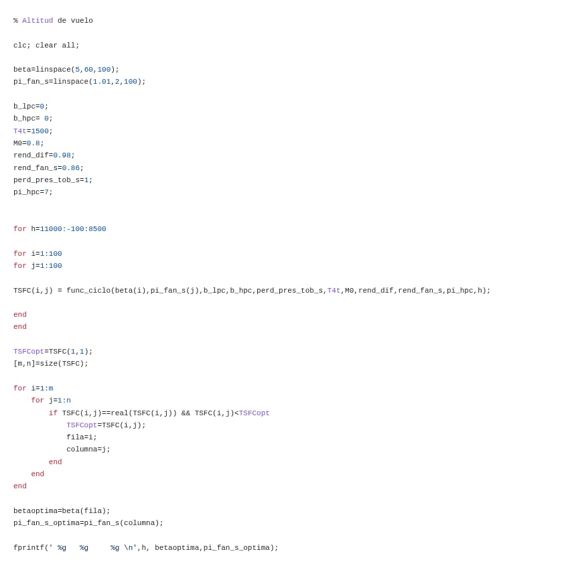The image size is (568, 568).
Task: Select the "T4t=1500;" line
Action: pyautogui.click(x=33, y=131)
